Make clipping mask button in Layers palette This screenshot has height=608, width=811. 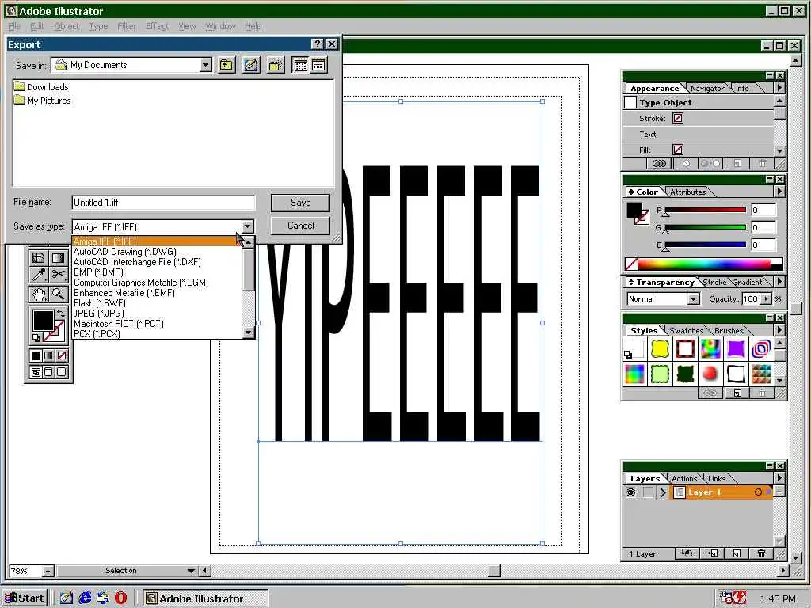pyautogui.click(x=687, y=553)
